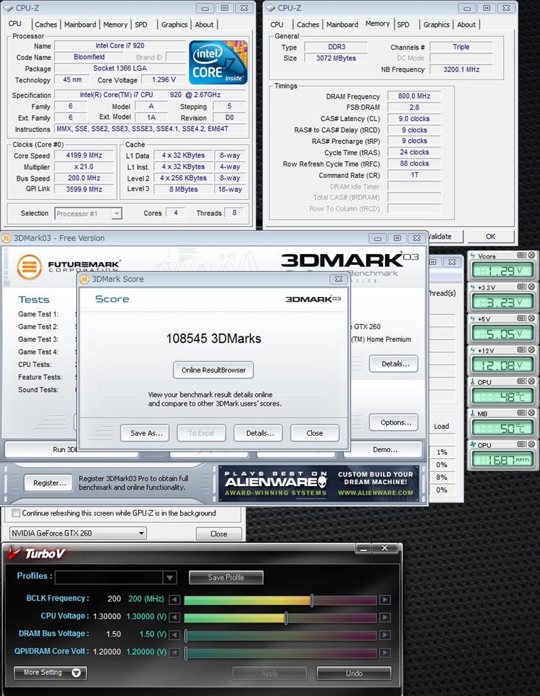This screenshot has height=696, width=540.
Task: Click the QPI/DRAM Core Volt slider handle
Action: (186, 653)
